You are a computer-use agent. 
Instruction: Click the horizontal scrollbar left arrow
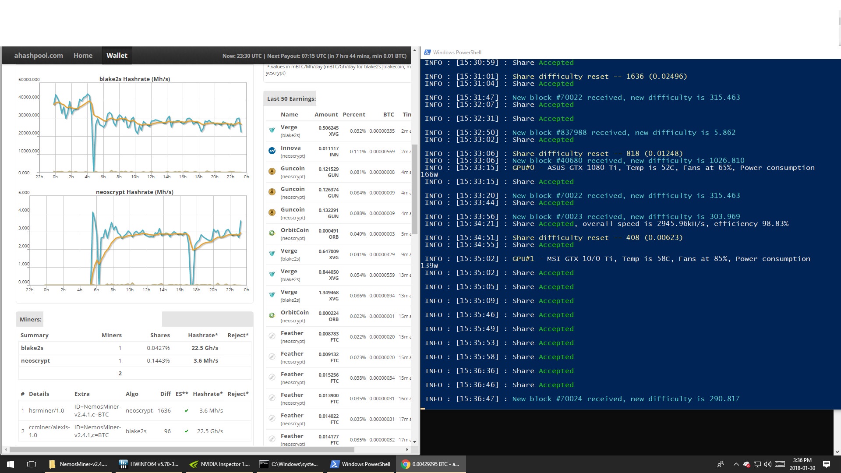pos(6,449)
